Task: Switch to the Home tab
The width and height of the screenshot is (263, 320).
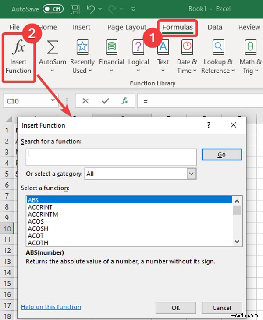Action: [47, 27]
